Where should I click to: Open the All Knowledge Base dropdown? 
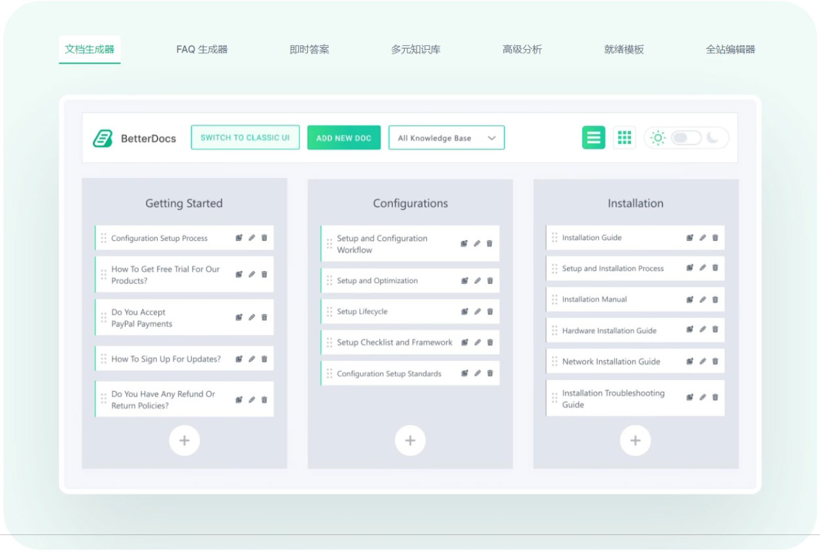pos(447,138)
